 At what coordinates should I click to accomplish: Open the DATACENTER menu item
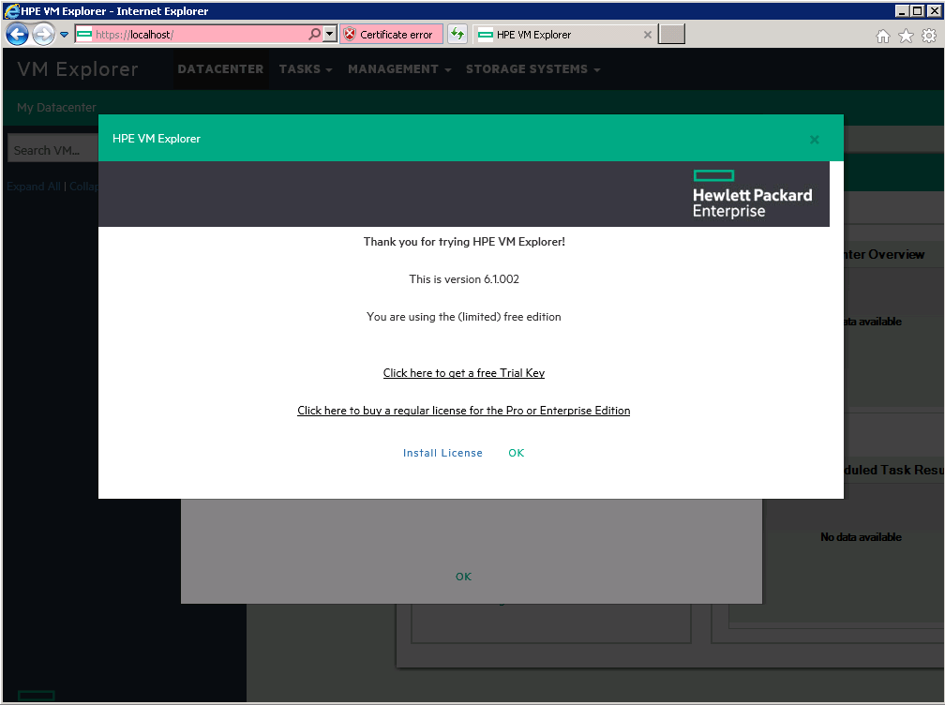click(x=220, y=69)
